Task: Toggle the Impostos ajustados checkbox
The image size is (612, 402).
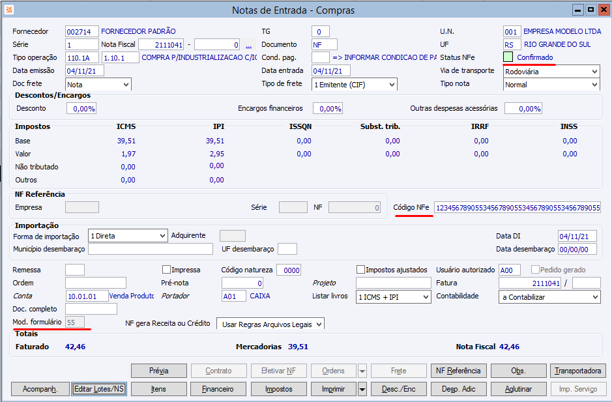Action: [361, 270]
